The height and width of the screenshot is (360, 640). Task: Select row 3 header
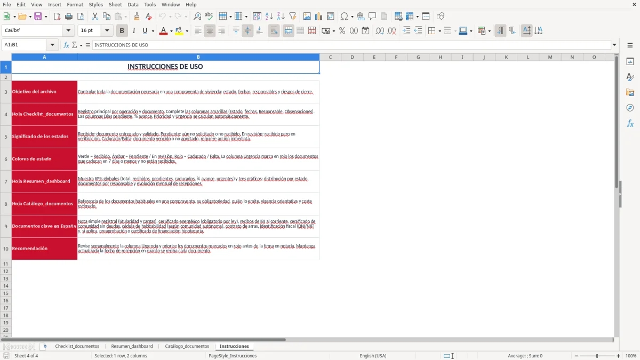6,92
